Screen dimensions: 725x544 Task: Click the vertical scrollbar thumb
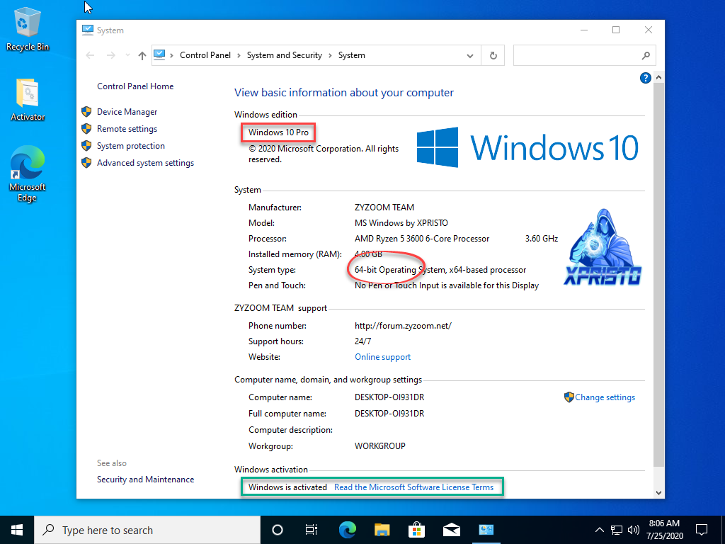(x=659, y=275)
